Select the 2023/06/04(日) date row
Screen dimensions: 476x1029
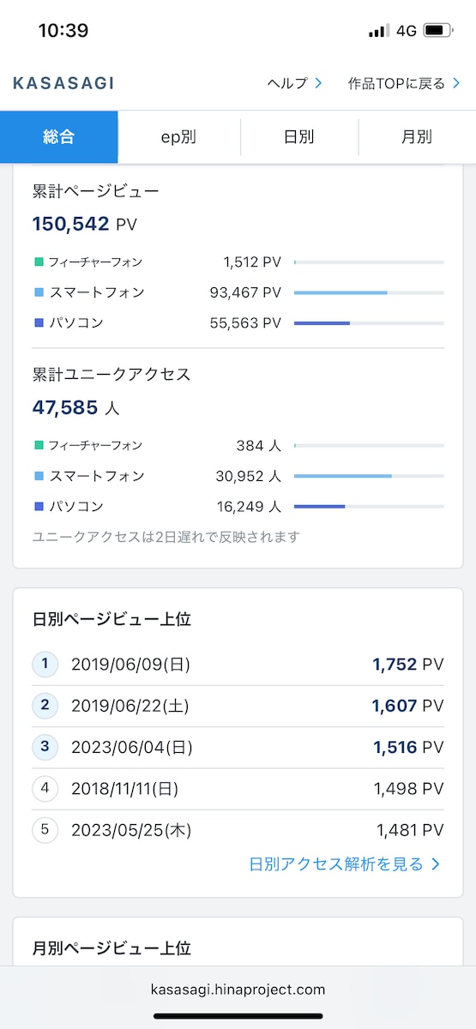[238, 747]
